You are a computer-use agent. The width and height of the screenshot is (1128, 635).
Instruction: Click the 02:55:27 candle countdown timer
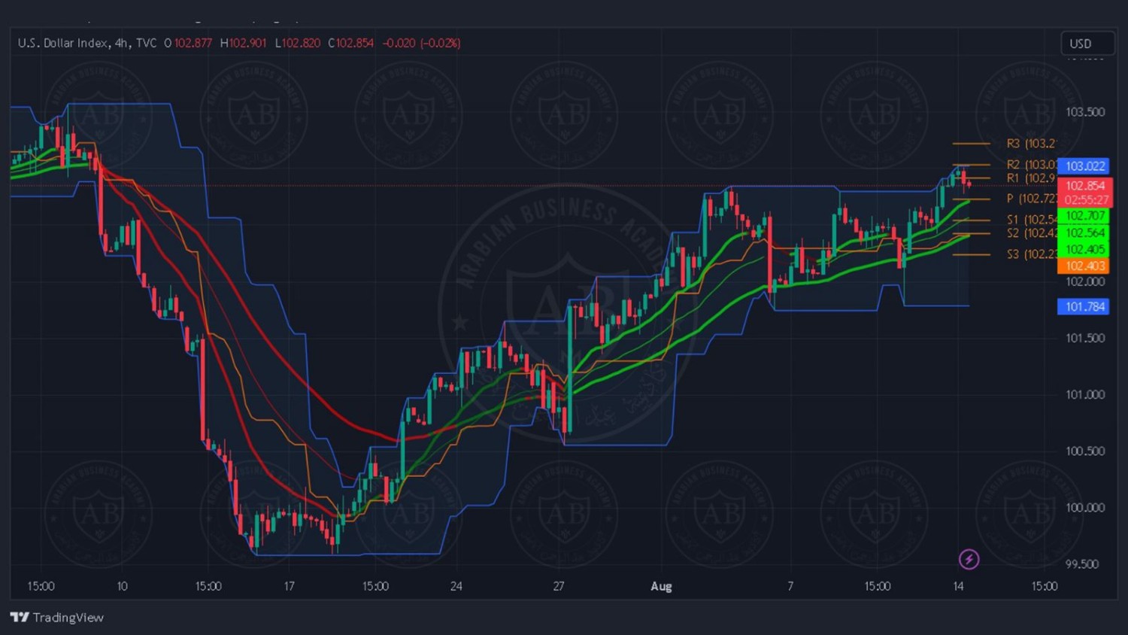tap(1086, 200)
